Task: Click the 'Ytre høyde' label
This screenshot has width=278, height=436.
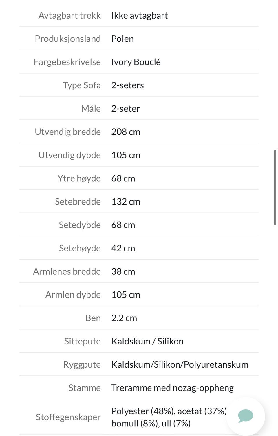Action: click(x=79, y=178)
